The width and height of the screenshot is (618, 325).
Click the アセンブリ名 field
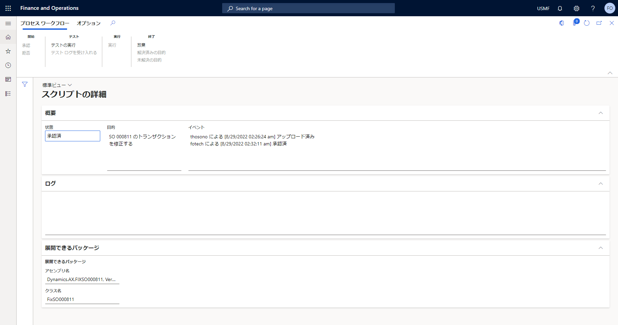[x=82, y=280]
